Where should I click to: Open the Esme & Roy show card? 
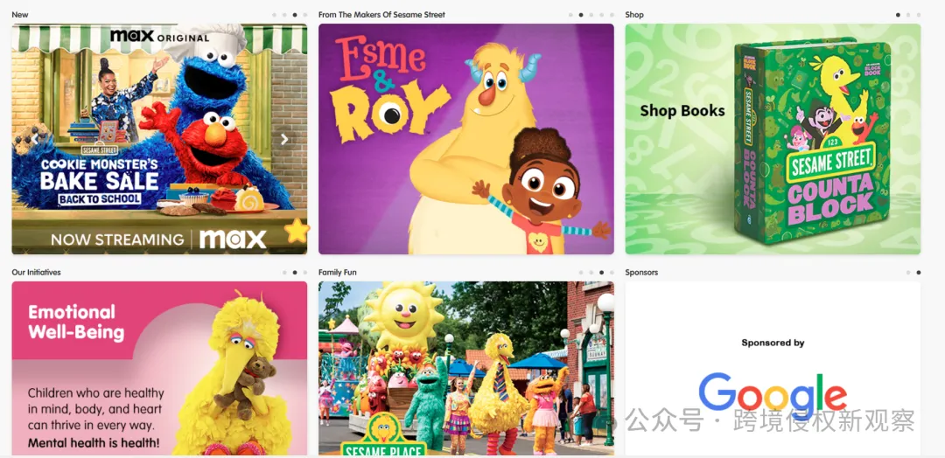tap(465, 139)
